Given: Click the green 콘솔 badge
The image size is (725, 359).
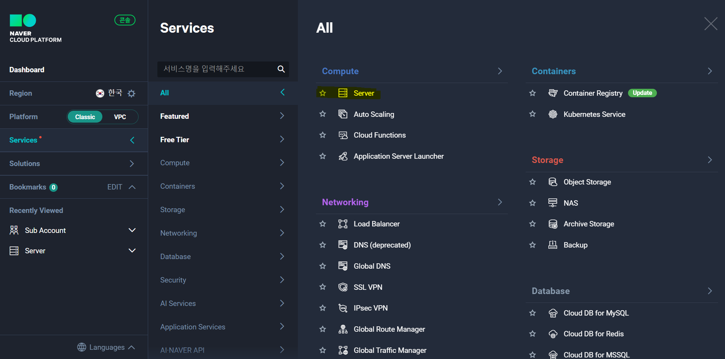Looking at the screenshot, I should pyautogui.click(x=125, y=20).
